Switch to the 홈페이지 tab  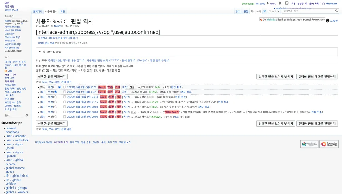pyautogui.click(x=37, y=11)
